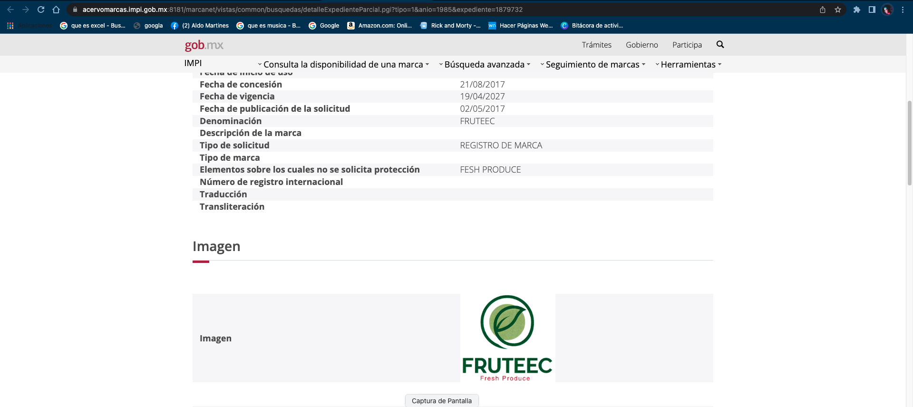
Task: Click the FRUTEEC logo image
Action: coord(507,338)
